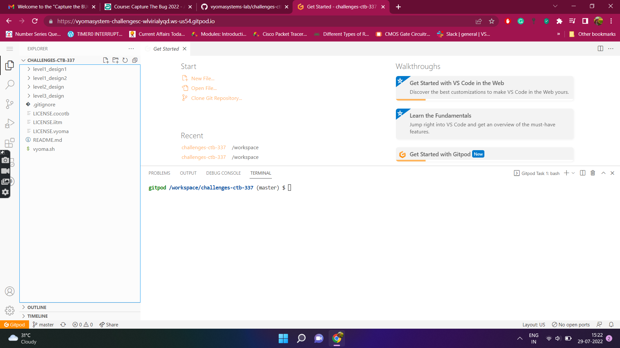Open the Run and Debug view
620x348 pixels.
(10, 123)
